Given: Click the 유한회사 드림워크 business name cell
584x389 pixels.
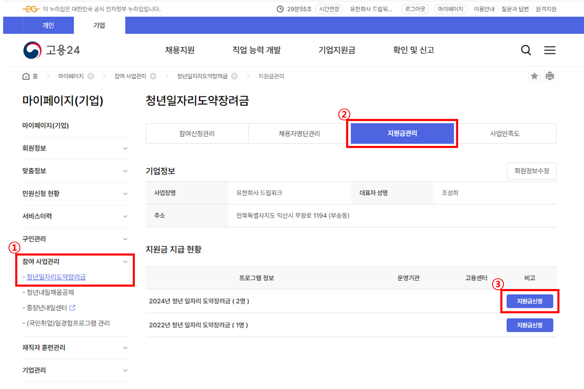Looking at the screenshot, I should pos(259,193).
